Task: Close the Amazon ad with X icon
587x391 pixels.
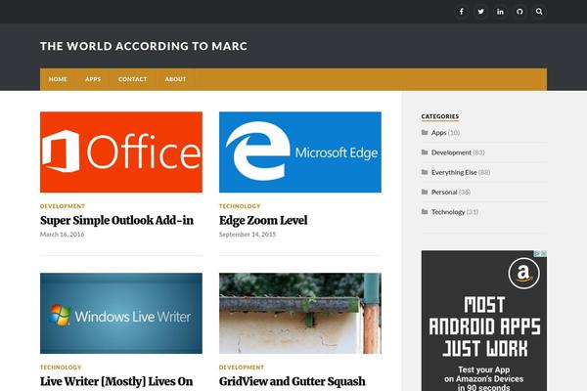Action: (544, 254)
